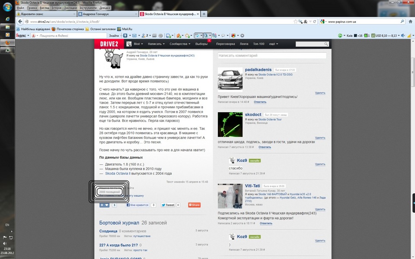This screenshot has height=259, width=415.
Task: Open the Windows Start orb
Action: click(x=7, y=7)
